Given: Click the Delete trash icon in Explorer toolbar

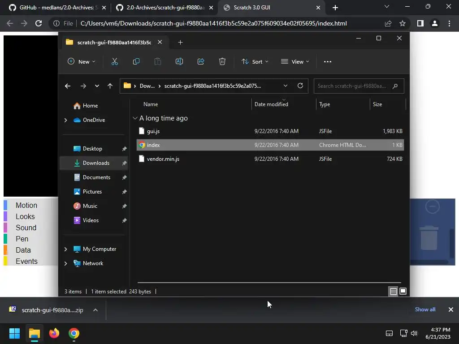Looking at the screenshot, I should (x=222, y=61).
